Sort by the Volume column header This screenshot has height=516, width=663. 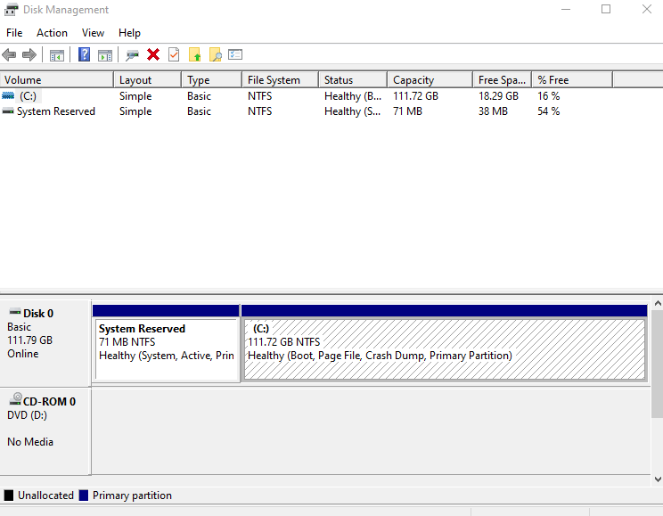click(x=57, y=80)
